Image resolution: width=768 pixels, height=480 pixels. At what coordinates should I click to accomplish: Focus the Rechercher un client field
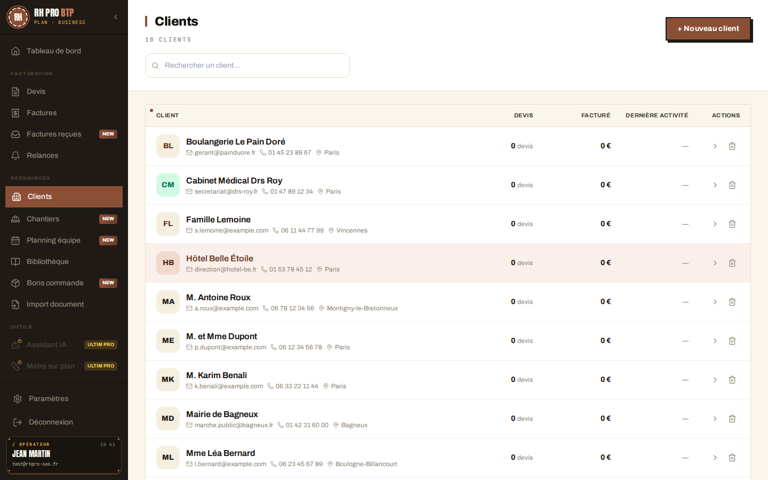pos(247,66)
